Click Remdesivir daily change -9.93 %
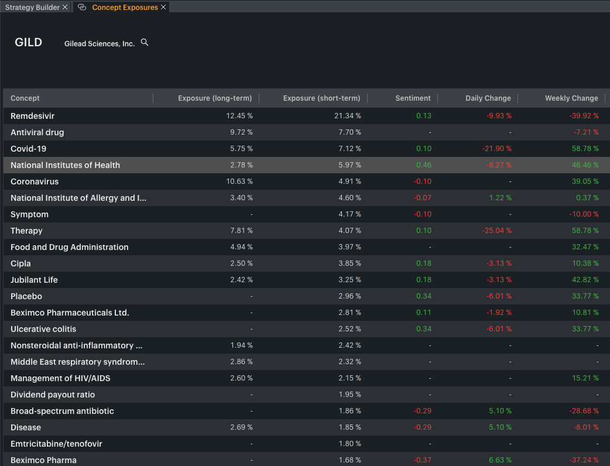 point(499,116)
